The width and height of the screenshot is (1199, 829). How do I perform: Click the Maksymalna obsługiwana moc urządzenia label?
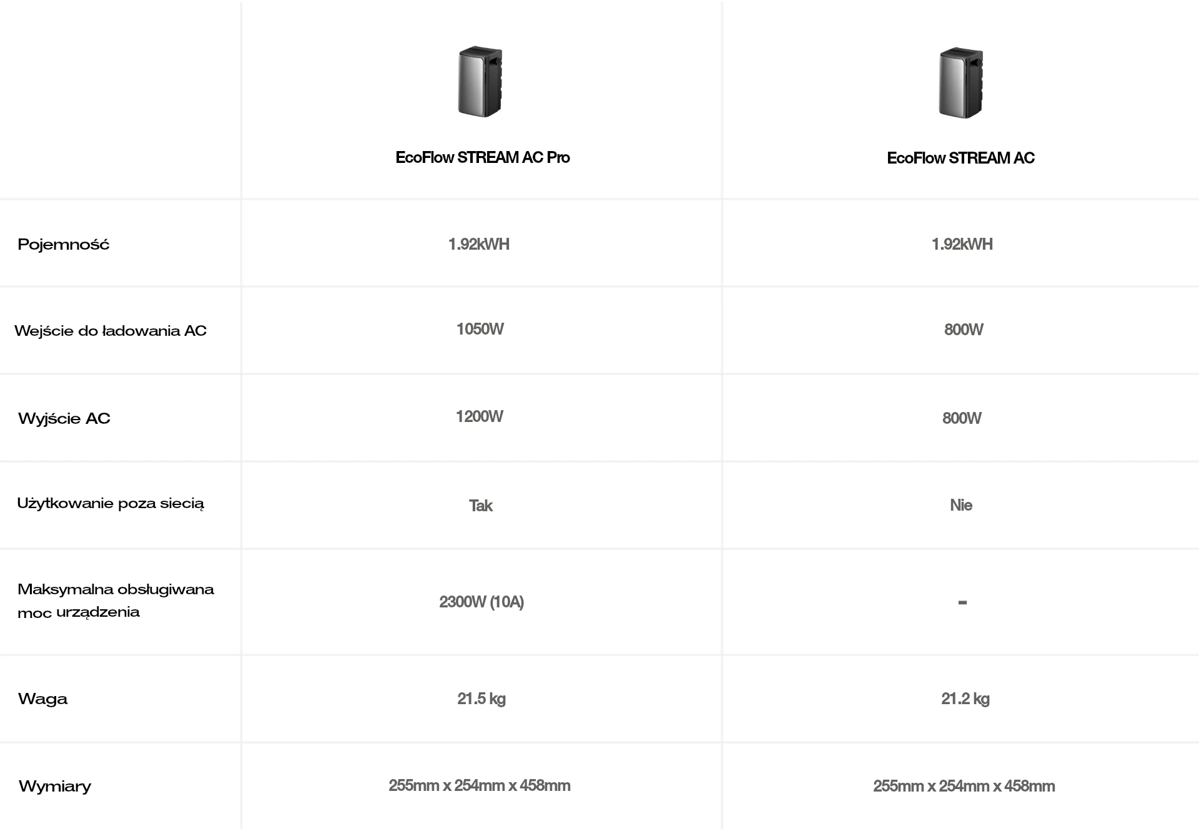[x=116, y=601]
